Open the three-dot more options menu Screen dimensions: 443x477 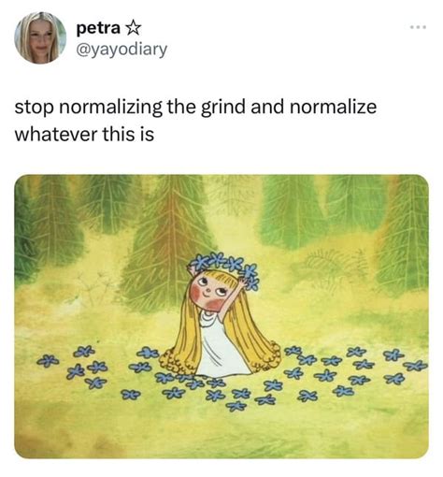click(419, 27)
